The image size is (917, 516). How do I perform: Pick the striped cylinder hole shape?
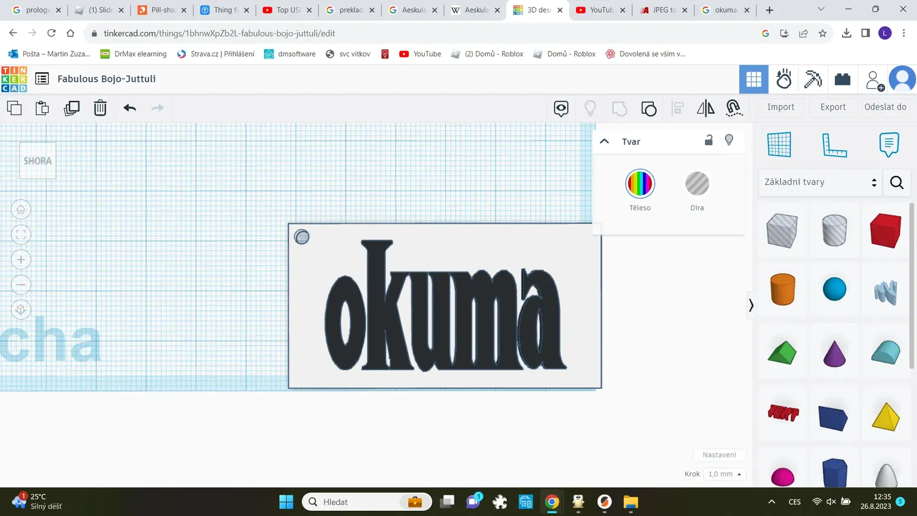pyautogui.click(x=834, y=230)
